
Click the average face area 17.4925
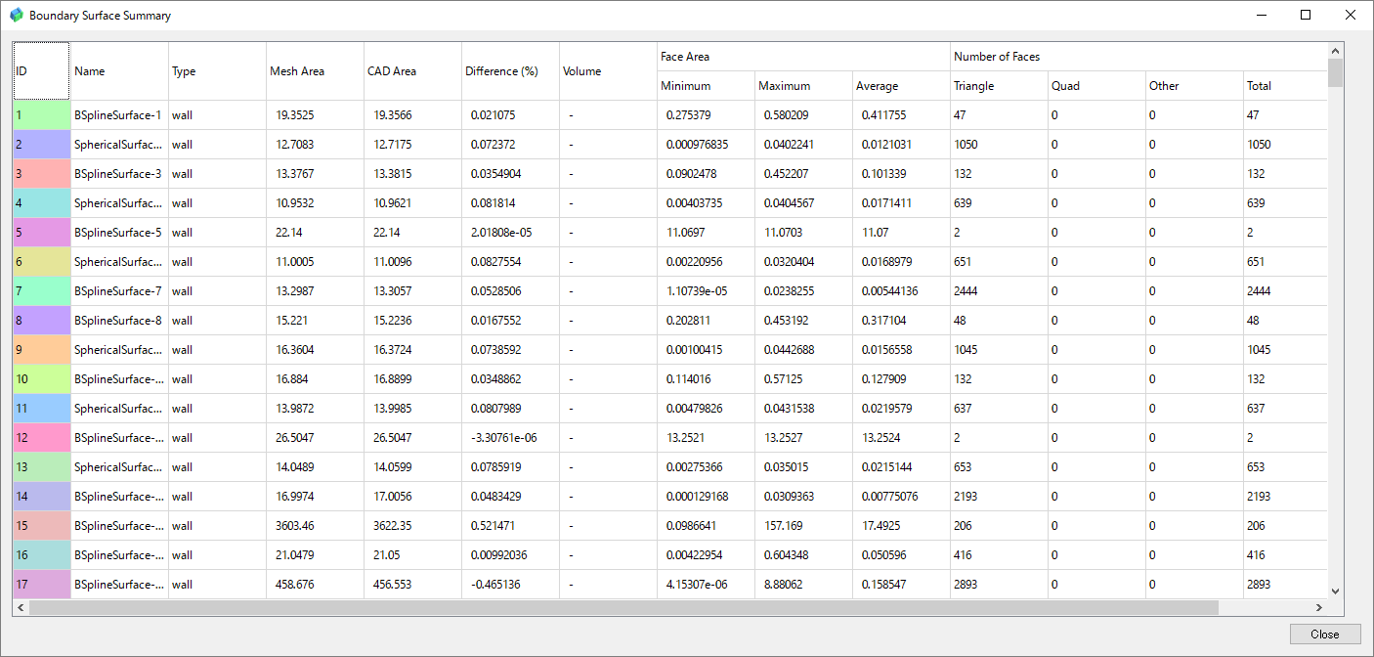point(881,526)
